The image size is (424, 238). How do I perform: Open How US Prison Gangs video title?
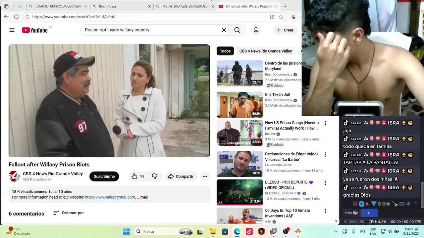pyautogui.click(x=292, y=126)
